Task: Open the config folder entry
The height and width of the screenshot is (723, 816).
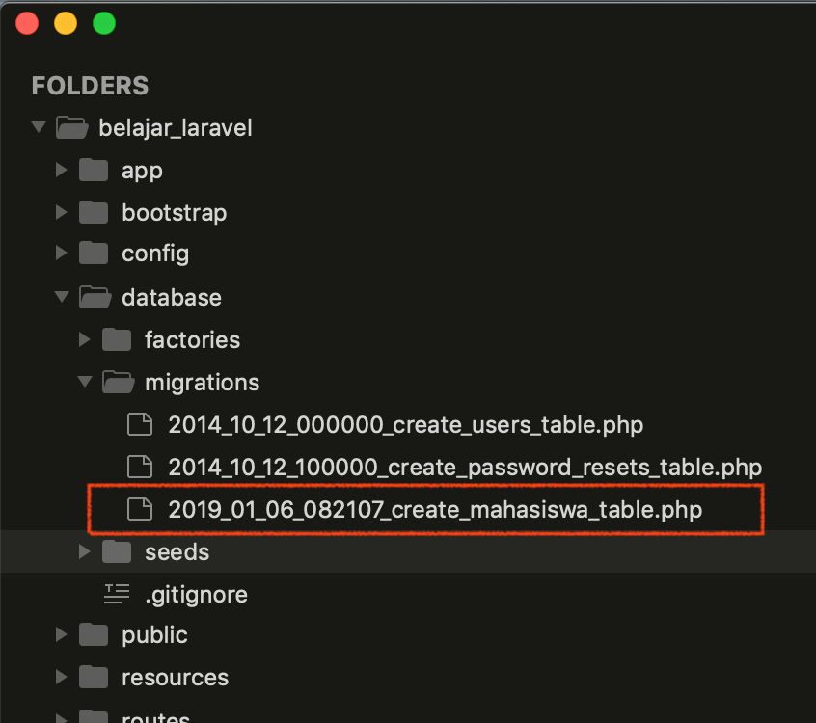Action: 155,253
